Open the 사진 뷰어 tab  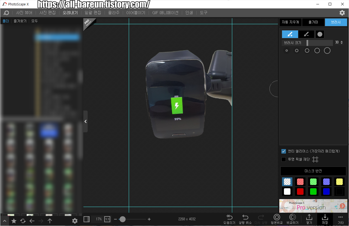[24, 13]
